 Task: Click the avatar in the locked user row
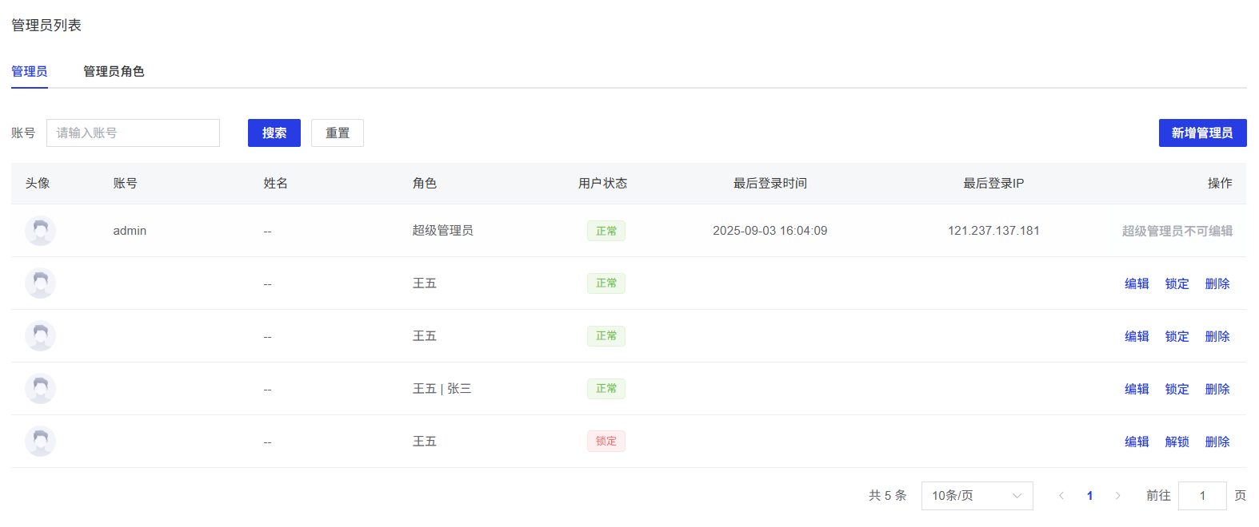click(x=40, y=442)
